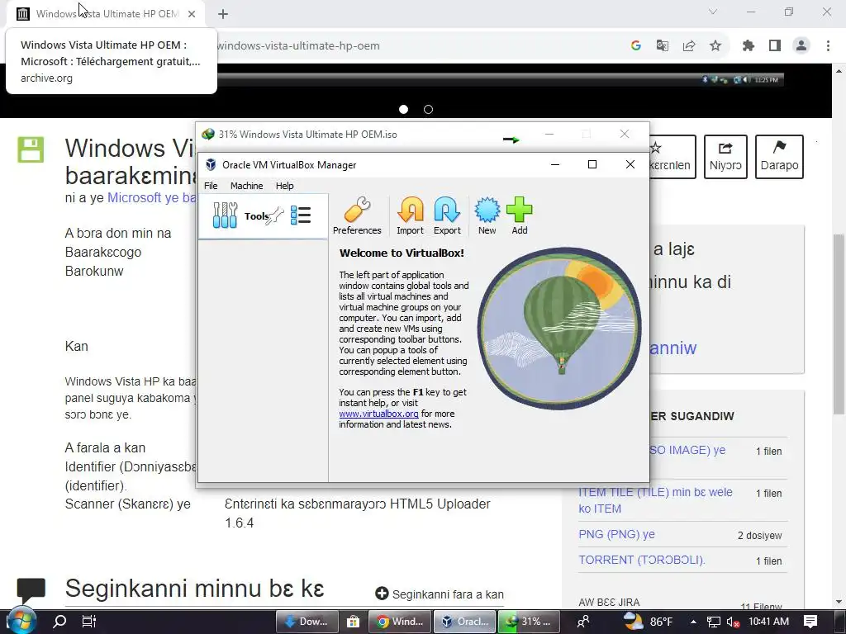Create a New virtual machine
Viewport: 846px width, 634px height.
tap(487, 215)
